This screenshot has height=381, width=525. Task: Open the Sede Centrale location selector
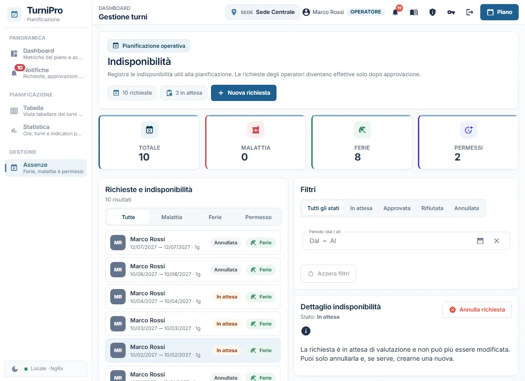pos(262,12)
